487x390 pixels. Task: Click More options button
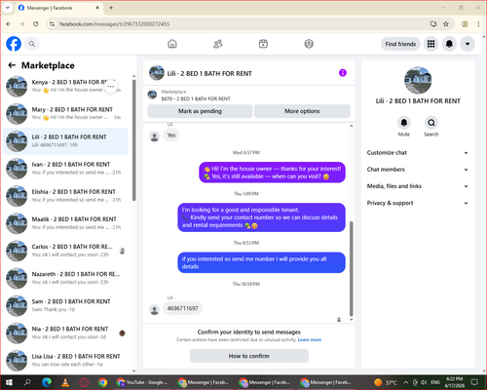(x=302, y=111)
